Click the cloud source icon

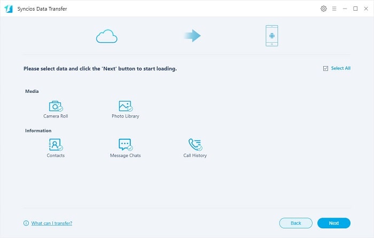(106, 36)
